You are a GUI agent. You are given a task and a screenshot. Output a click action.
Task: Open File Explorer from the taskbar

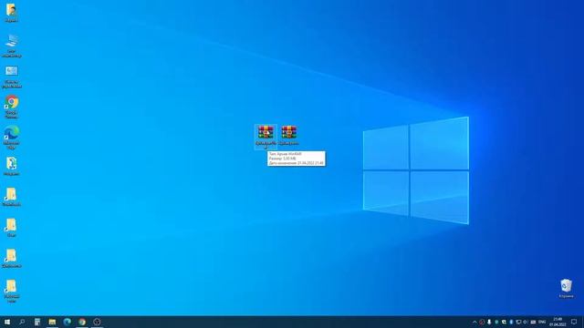[52, 322]
